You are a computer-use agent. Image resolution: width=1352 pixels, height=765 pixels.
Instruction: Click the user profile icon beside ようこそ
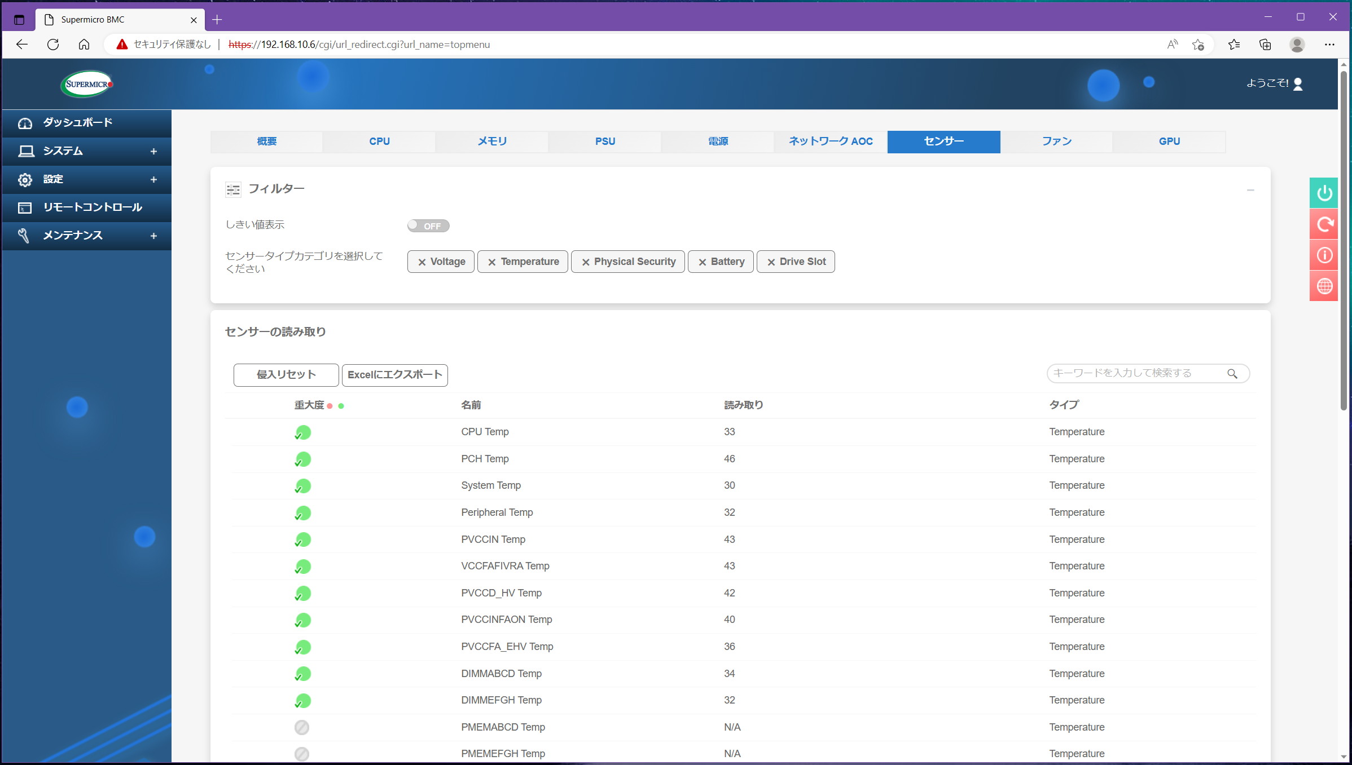click(x=1298, y=84)
